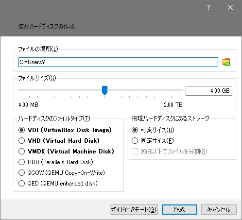Image resolution: width=242 pixels, height=220 pixels.
Task: Click the help question mark icon
Action: (x=208, y=7)
